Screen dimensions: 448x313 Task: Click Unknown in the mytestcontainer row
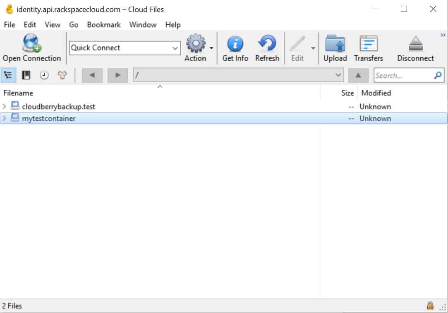(x=375, y=118)
